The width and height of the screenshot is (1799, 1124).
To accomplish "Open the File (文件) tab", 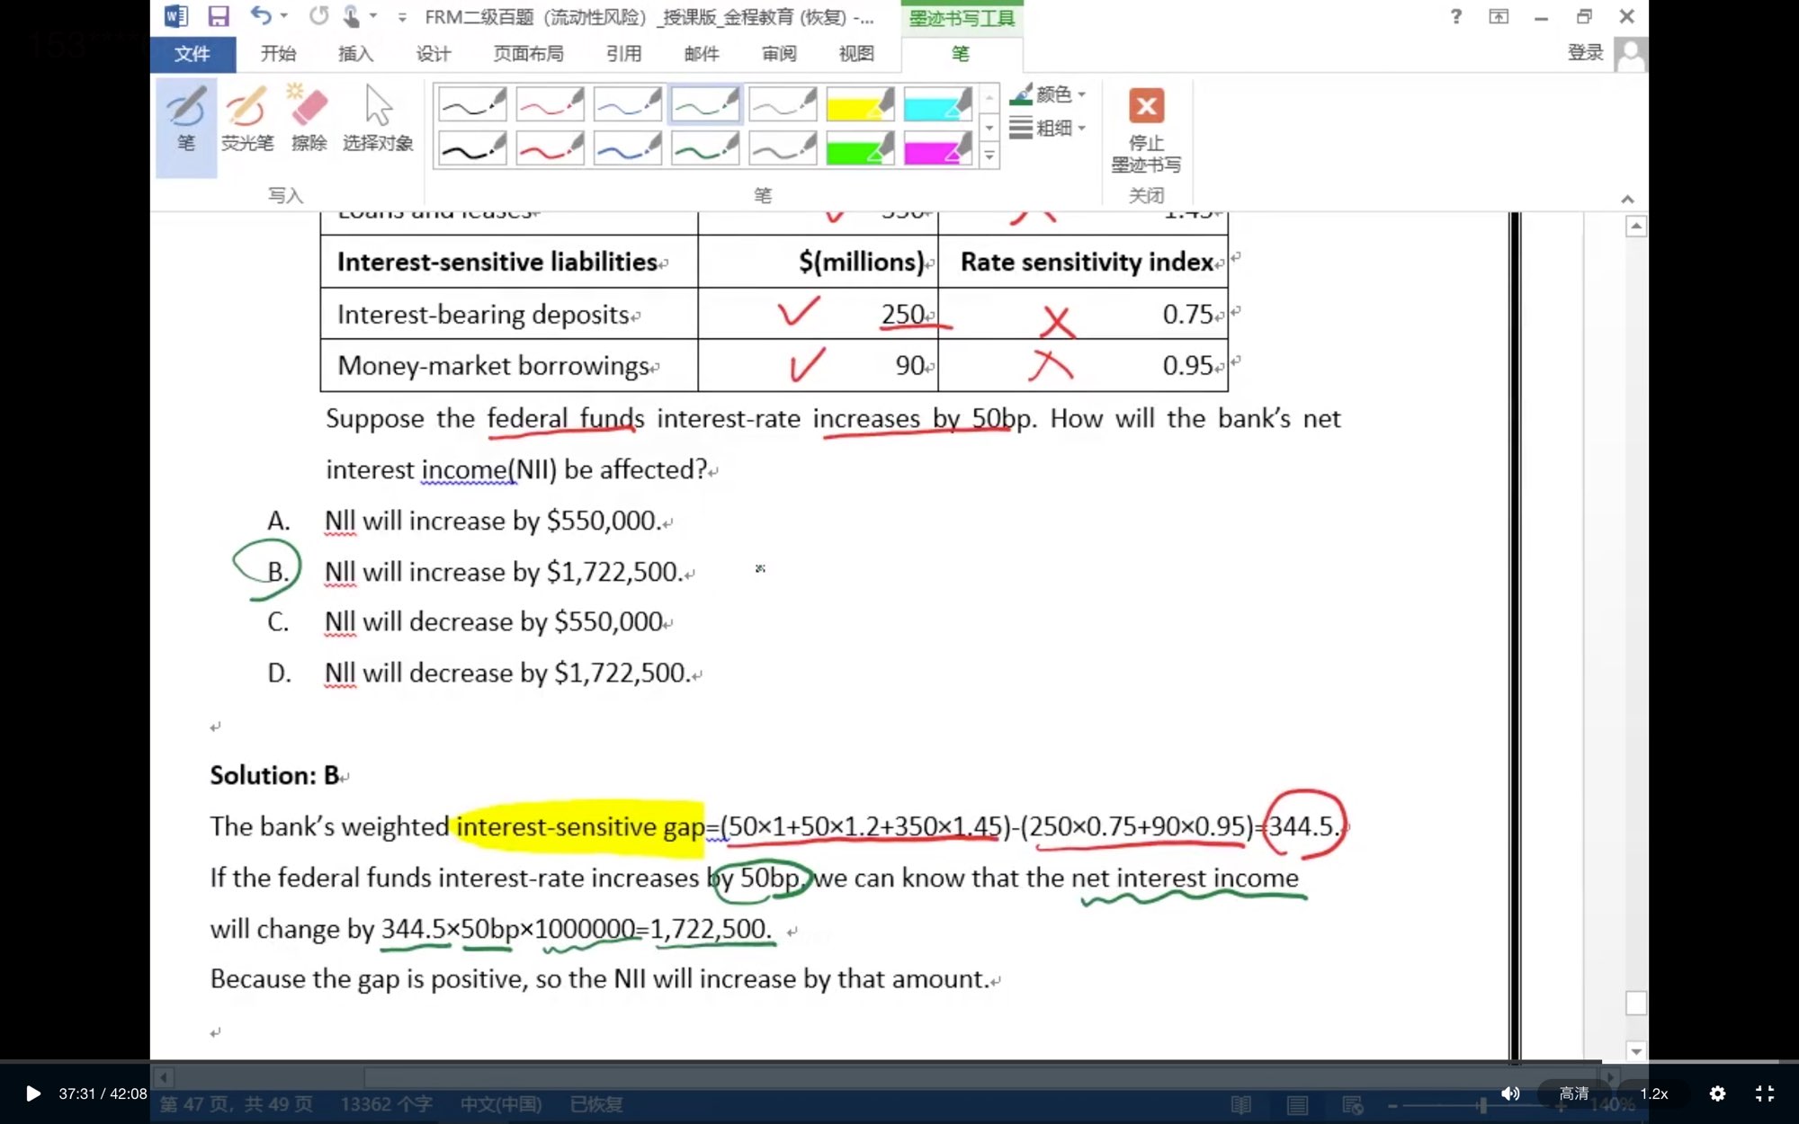I will (x=192, y=54).
